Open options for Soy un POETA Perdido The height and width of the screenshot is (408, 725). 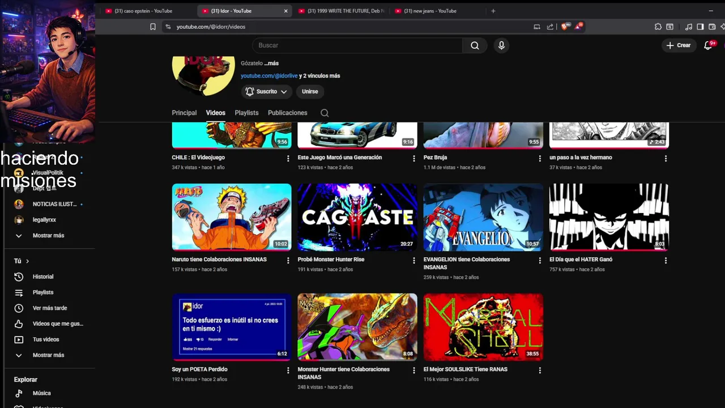(x=288, y=371)
